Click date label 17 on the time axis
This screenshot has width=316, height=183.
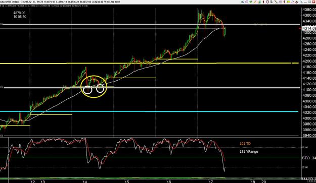coord(211,181)
